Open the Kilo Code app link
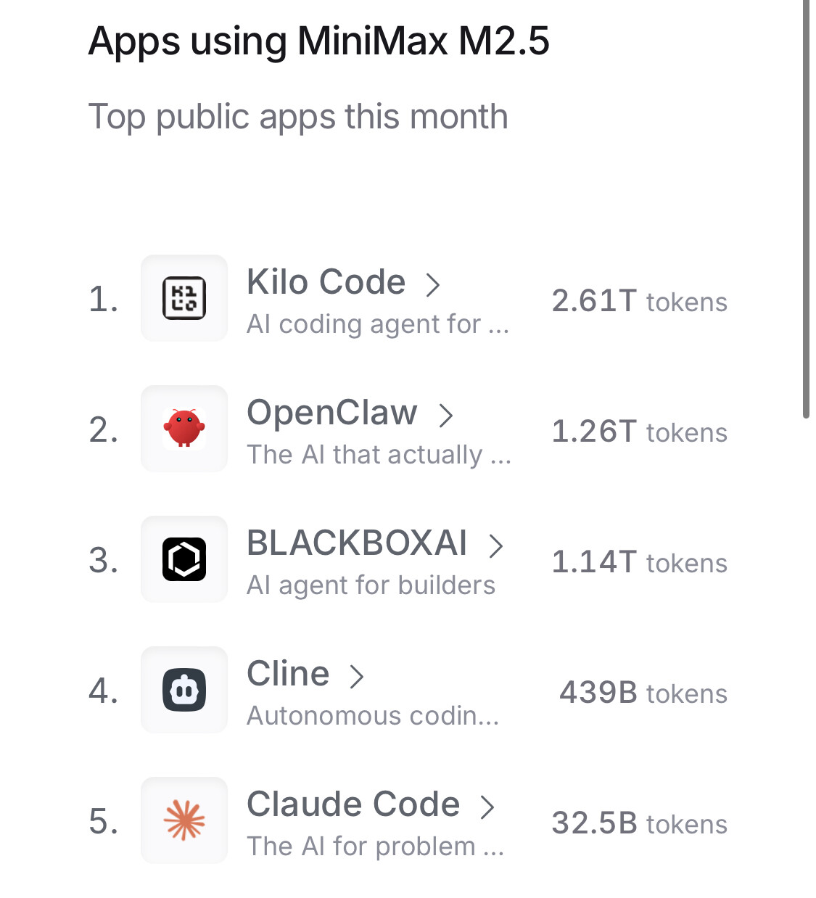This screenshot has width=816, height=898. pos(326,282)
